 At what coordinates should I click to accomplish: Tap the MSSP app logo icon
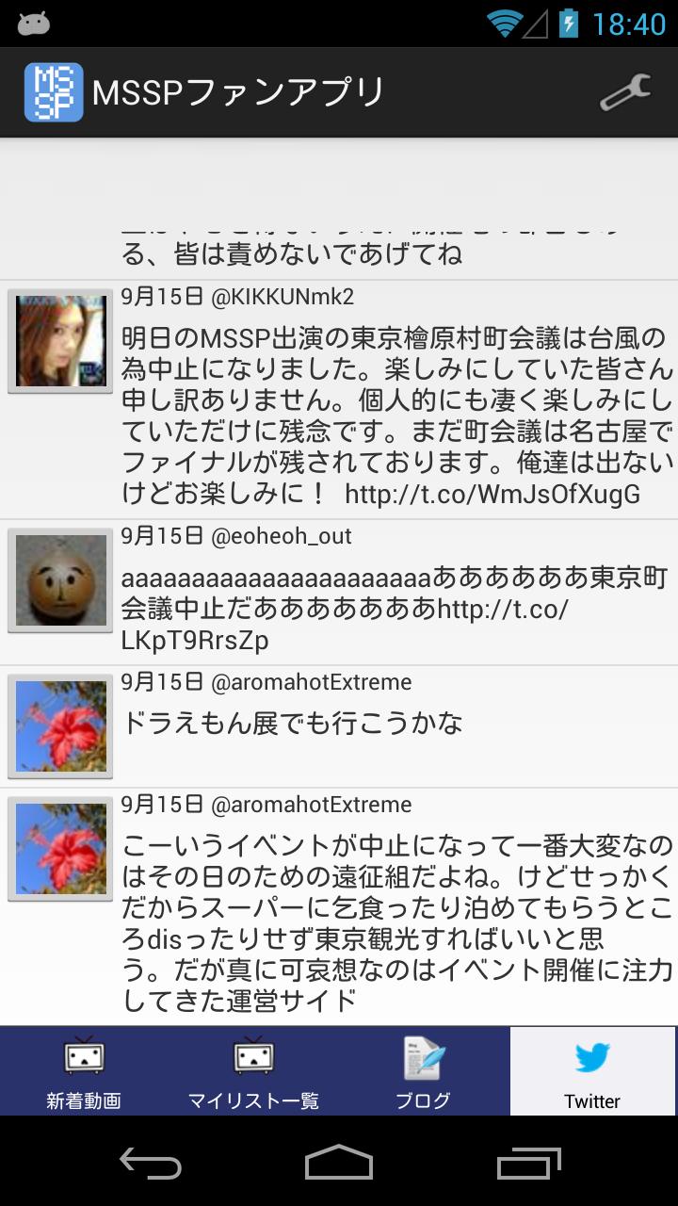point(54,92)
